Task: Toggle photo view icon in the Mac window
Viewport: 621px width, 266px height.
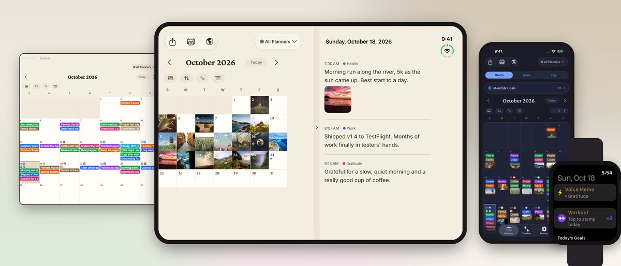Action: point(26,86)
